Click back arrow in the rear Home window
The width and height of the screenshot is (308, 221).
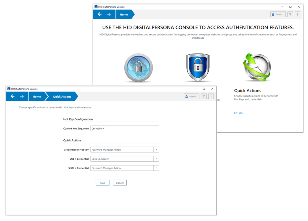(100, 14)
